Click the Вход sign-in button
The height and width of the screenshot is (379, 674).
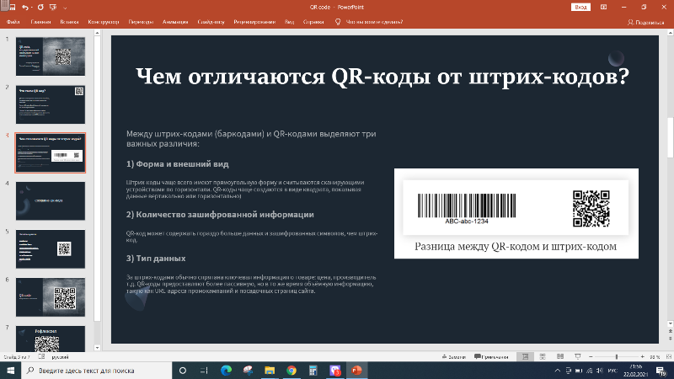pos(580,8)
